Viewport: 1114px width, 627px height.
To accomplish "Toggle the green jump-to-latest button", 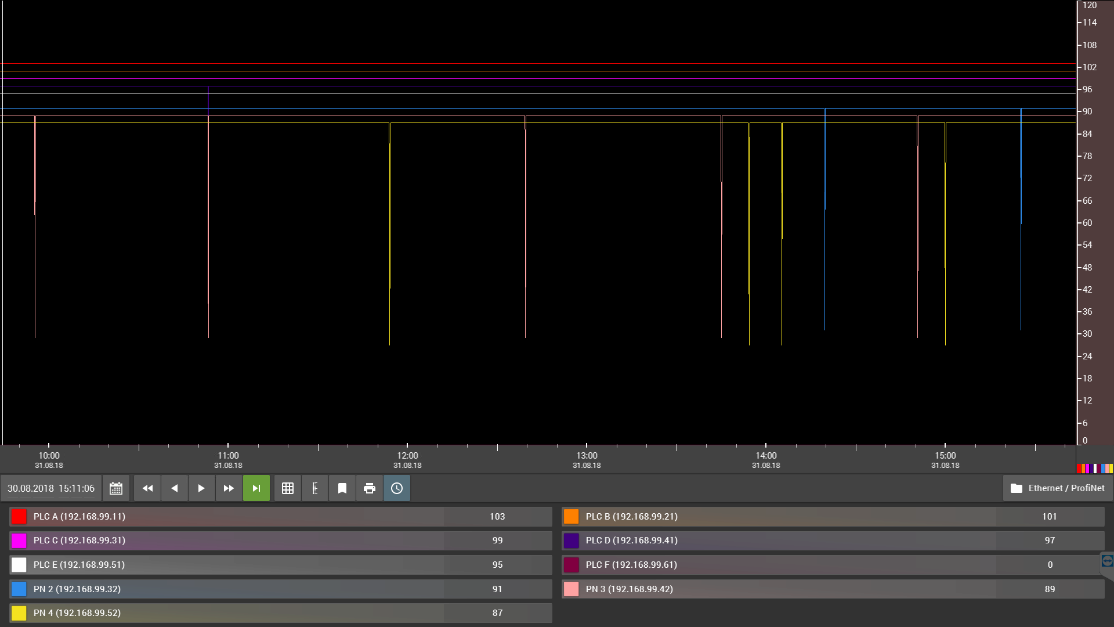I will click(256, 488).
